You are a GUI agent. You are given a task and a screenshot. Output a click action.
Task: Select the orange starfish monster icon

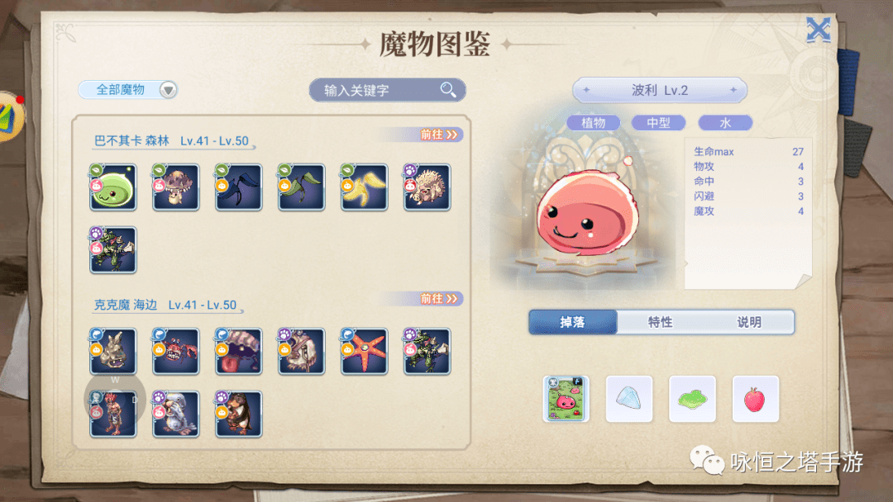click(x=364, y=352)
